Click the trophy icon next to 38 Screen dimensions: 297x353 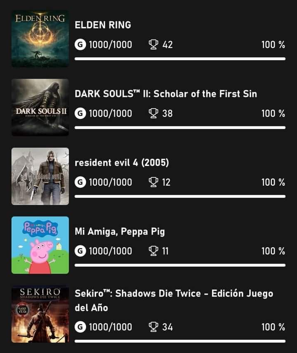(153, 113)
